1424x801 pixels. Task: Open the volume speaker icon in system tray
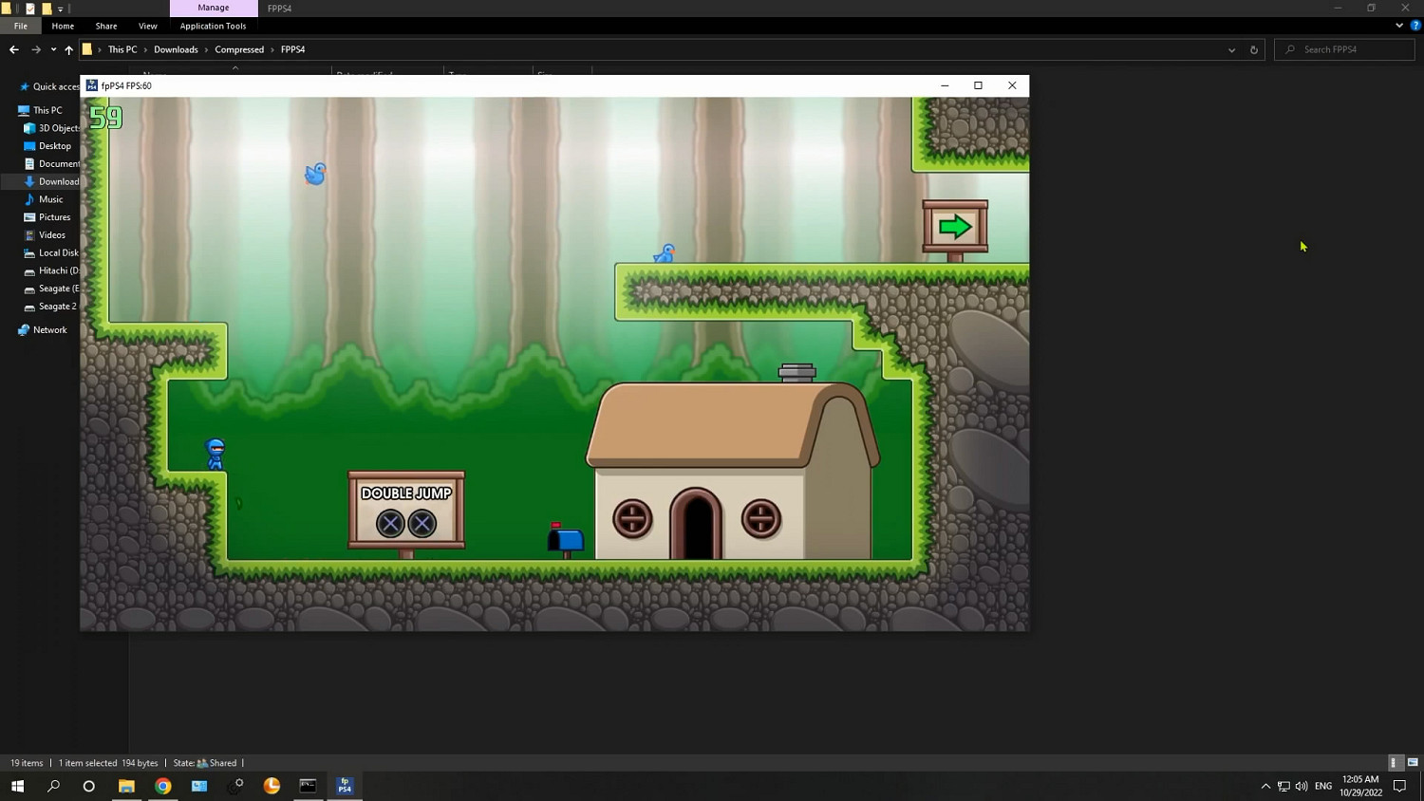[1301, 786]
